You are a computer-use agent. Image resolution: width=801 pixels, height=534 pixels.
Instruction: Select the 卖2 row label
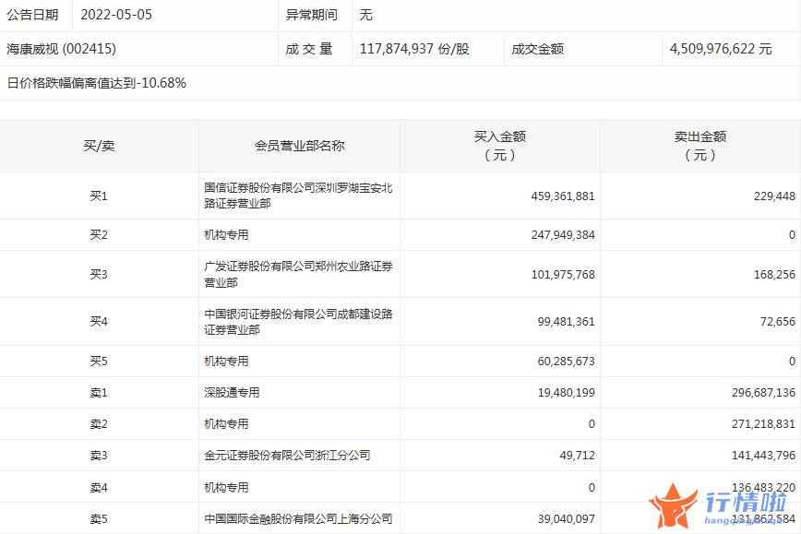pos(99,423)
